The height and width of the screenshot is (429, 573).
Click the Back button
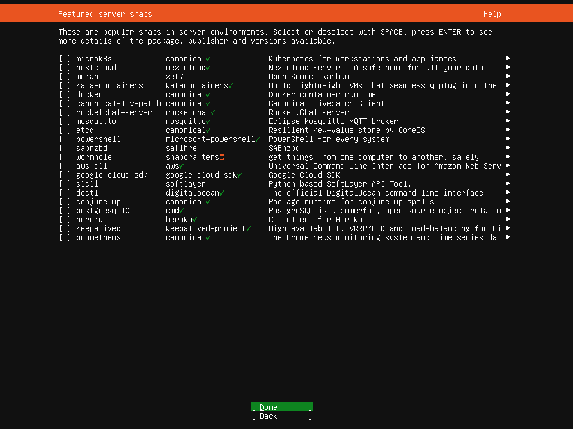click(x=282, y=416)
